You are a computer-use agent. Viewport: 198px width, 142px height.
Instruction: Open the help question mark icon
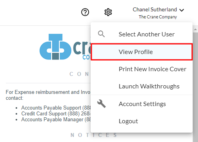pyautogui.click(x=85, y=12)
